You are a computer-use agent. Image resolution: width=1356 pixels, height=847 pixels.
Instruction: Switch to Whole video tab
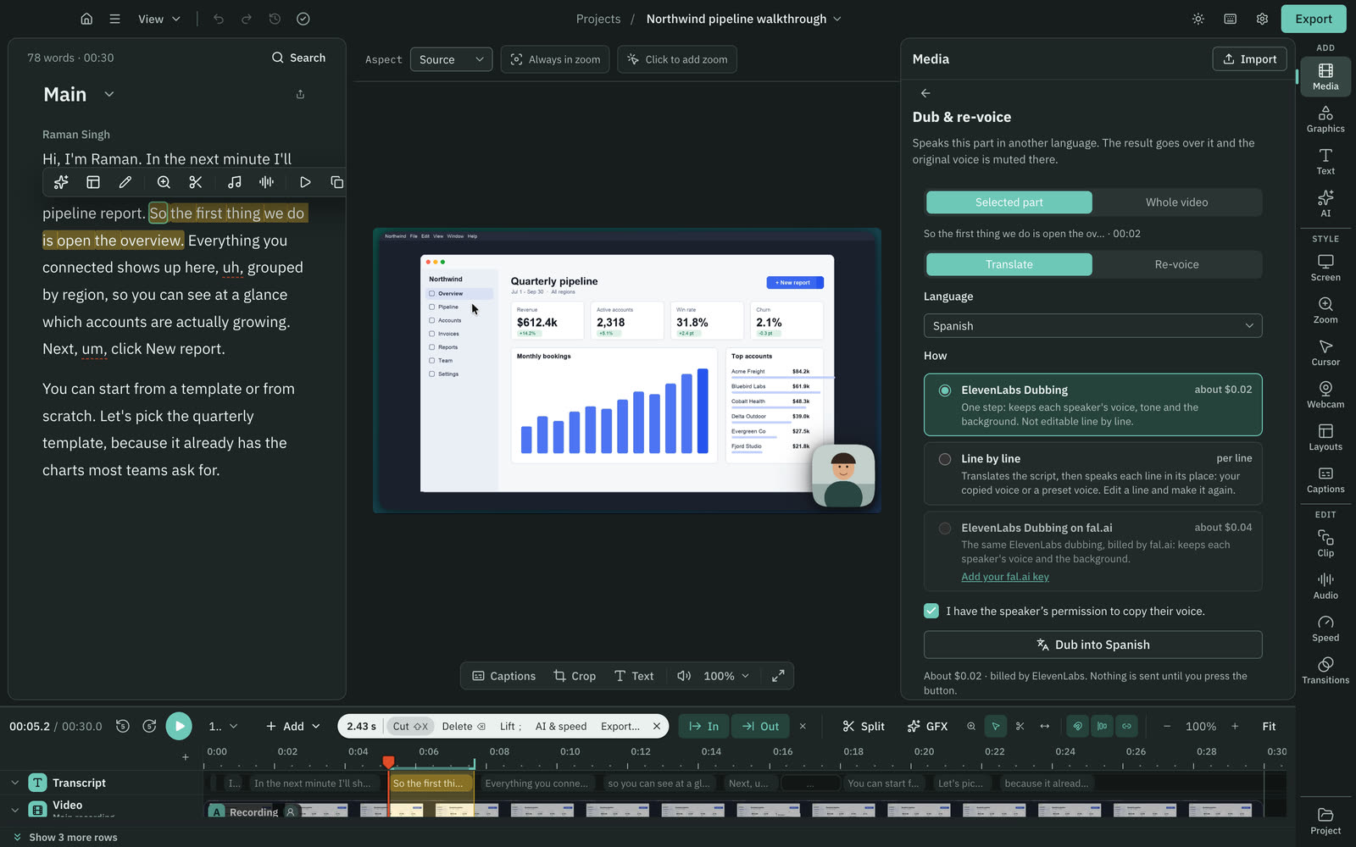pos(1176,202)
